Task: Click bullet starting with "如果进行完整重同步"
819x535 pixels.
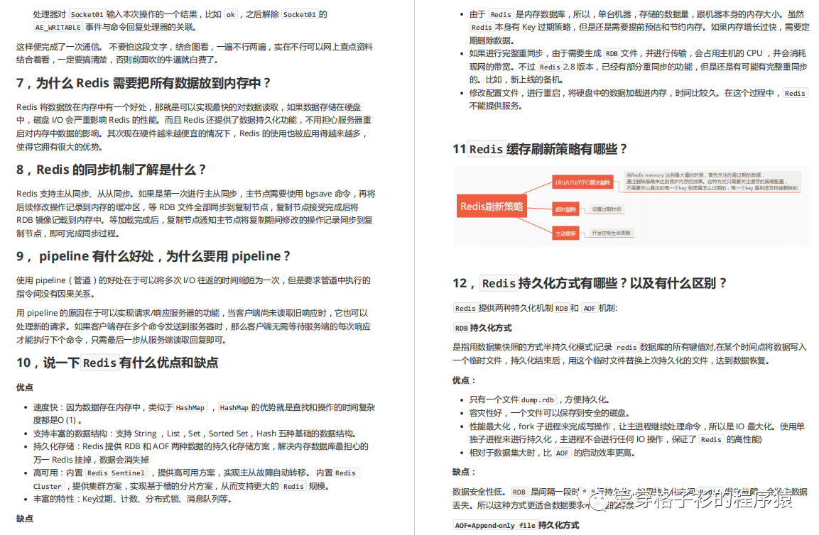Action: pos(639,66)
